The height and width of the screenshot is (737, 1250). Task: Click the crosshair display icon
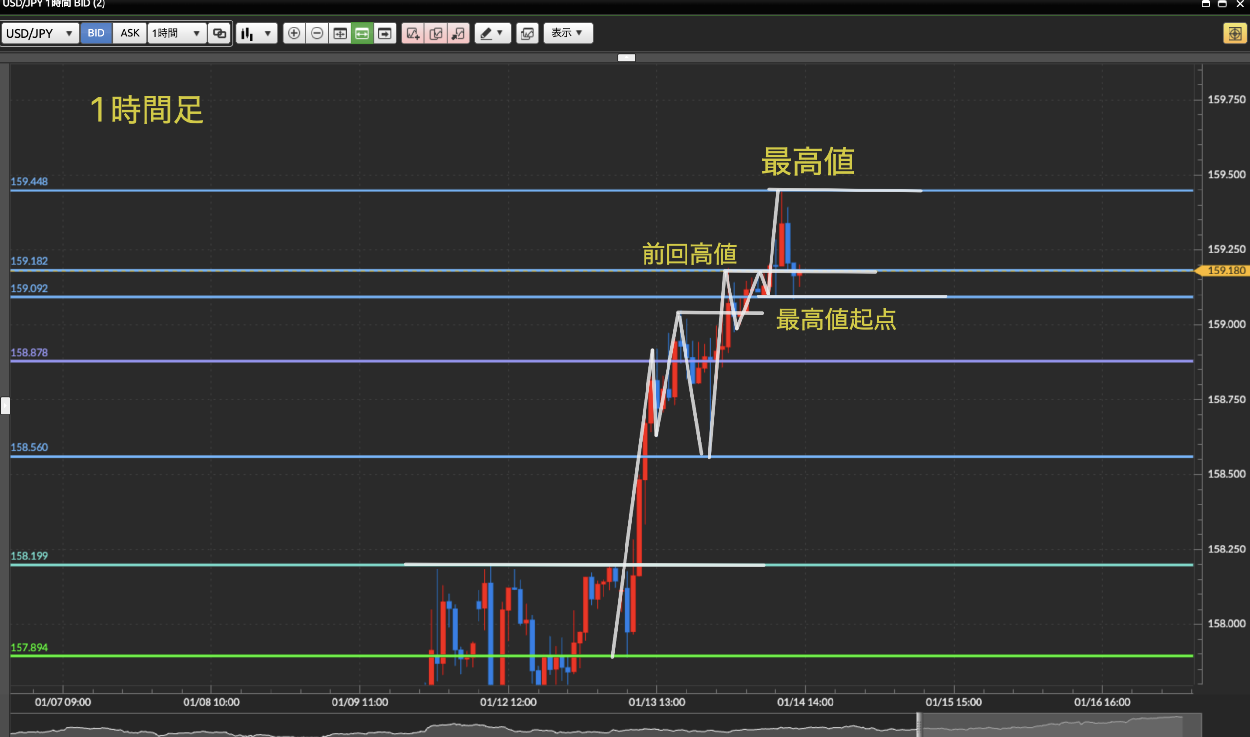(x=340, y=33)
